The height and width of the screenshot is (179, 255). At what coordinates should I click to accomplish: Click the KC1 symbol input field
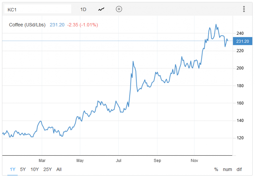38,9
